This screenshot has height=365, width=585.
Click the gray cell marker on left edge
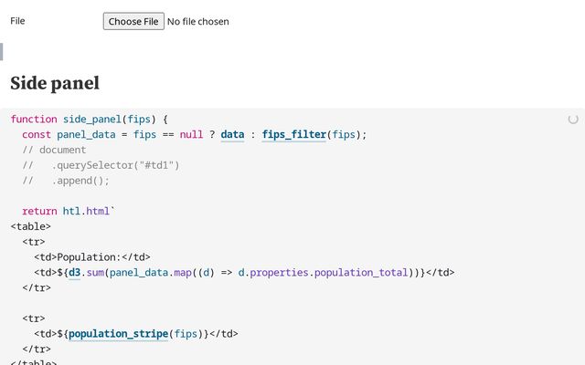coord(2,52)
